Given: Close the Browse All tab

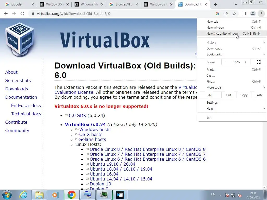Looking at the screenshot, I should click(x=137, y=5).
